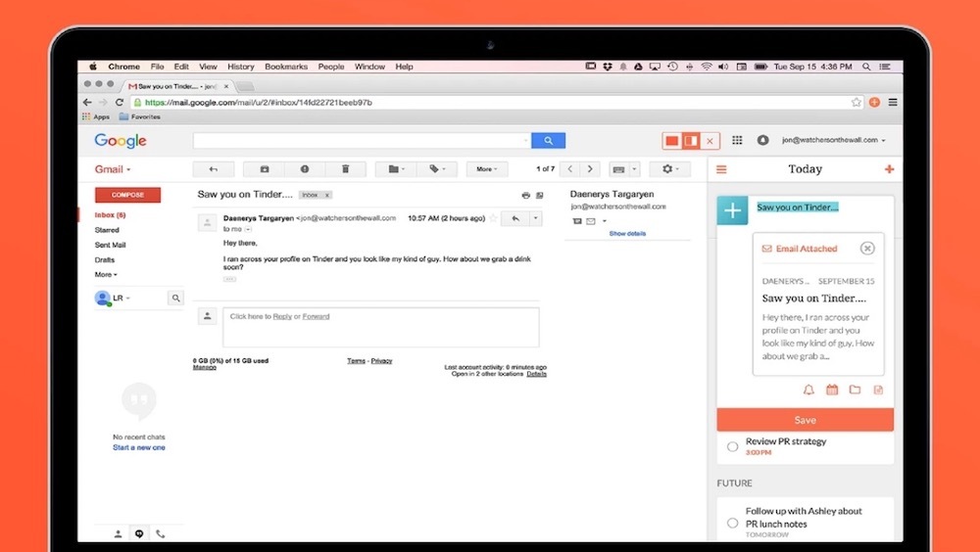The image size is (980, 552).
Task: Open Inbox (6) folder
Action: coord(110,214)
